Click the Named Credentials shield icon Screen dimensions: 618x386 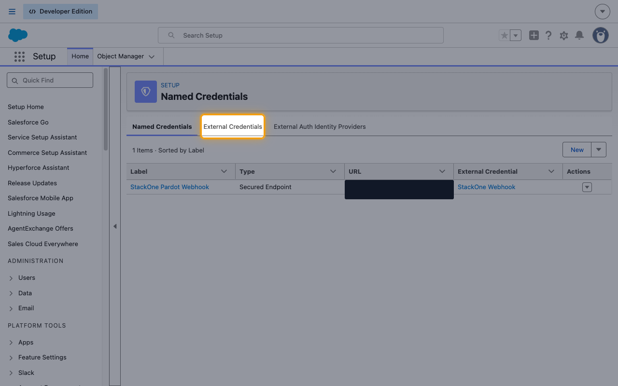(x=146, y=92)
